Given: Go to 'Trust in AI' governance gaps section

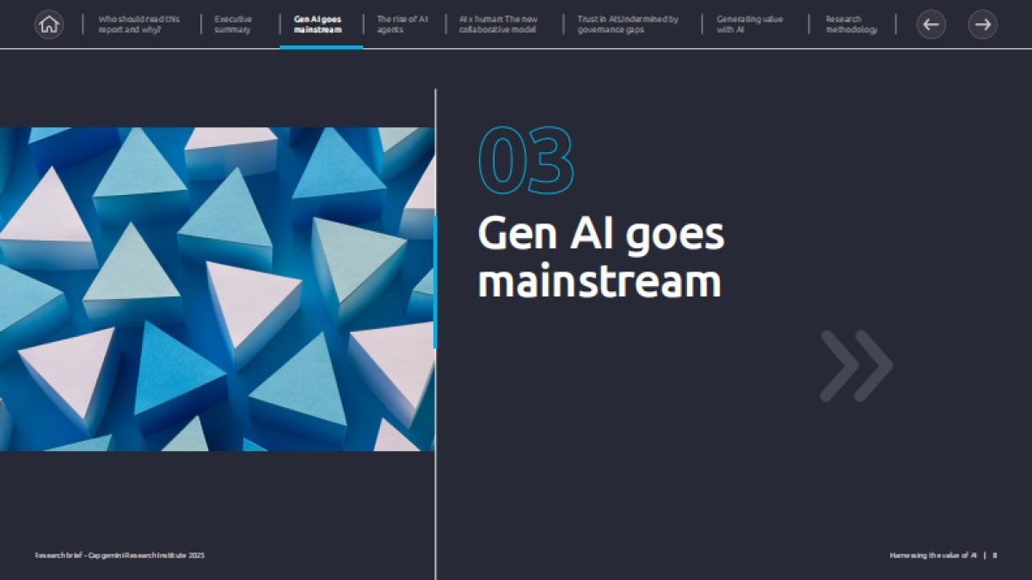Looking at the screenshot, I should coord(627,24).
